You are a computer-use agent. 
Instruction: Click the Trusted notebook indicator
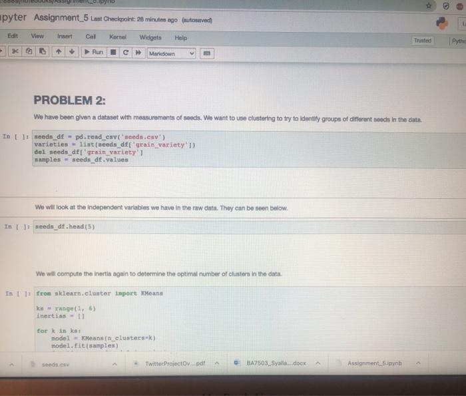click(x=423, y=41)
